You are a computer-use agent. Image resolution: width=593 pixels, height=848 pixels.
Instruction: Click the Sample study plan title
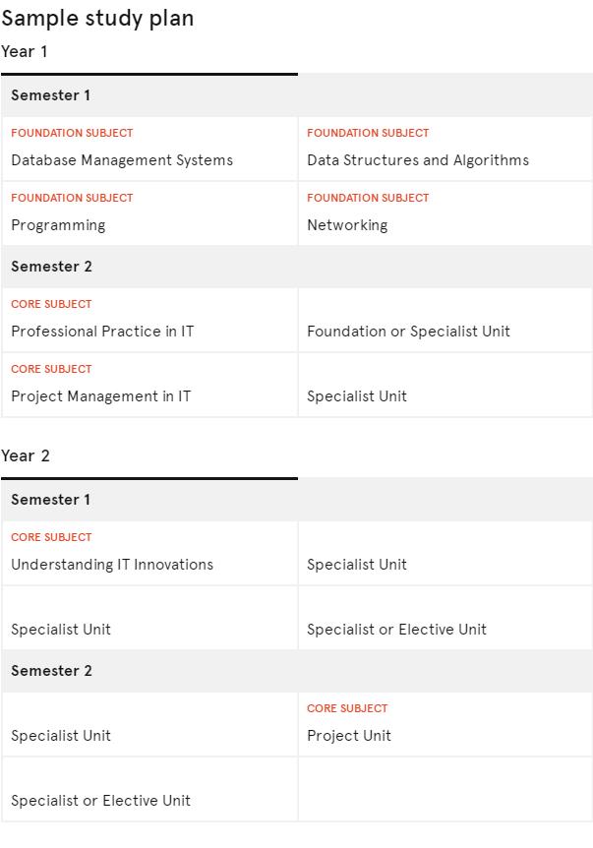click(x=97, y=19)
